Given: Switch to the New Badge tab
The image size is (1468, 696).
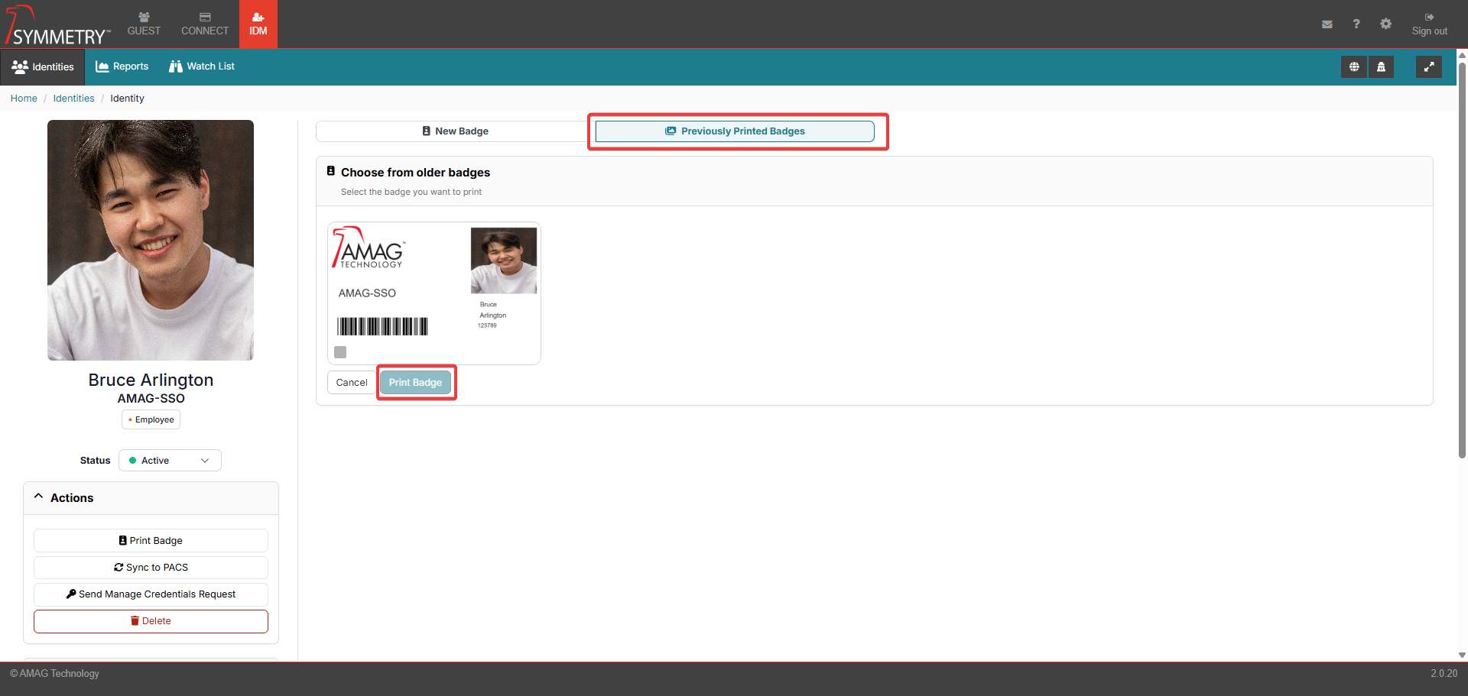Looking at the screenshot, I should [x=455, y=131].
